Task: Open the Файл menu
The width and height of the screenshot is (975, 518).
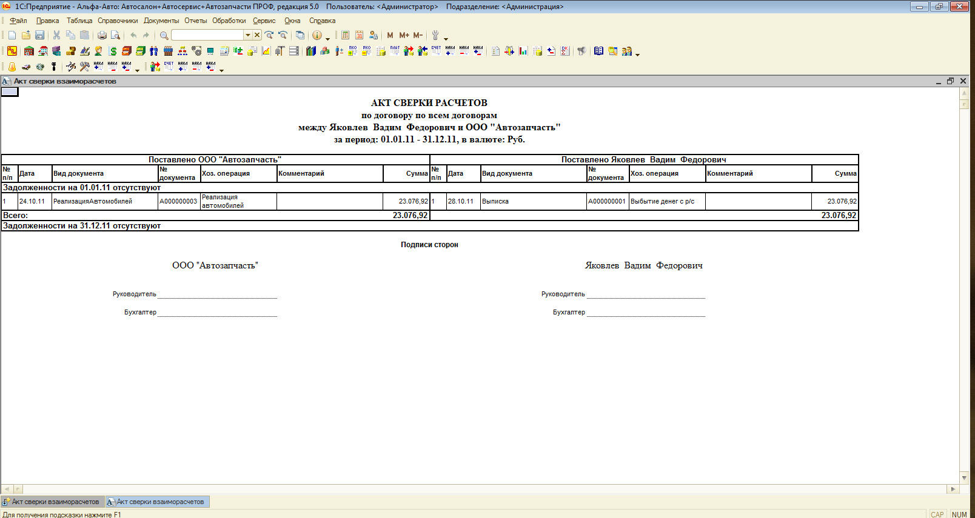Action: (18, 21)
